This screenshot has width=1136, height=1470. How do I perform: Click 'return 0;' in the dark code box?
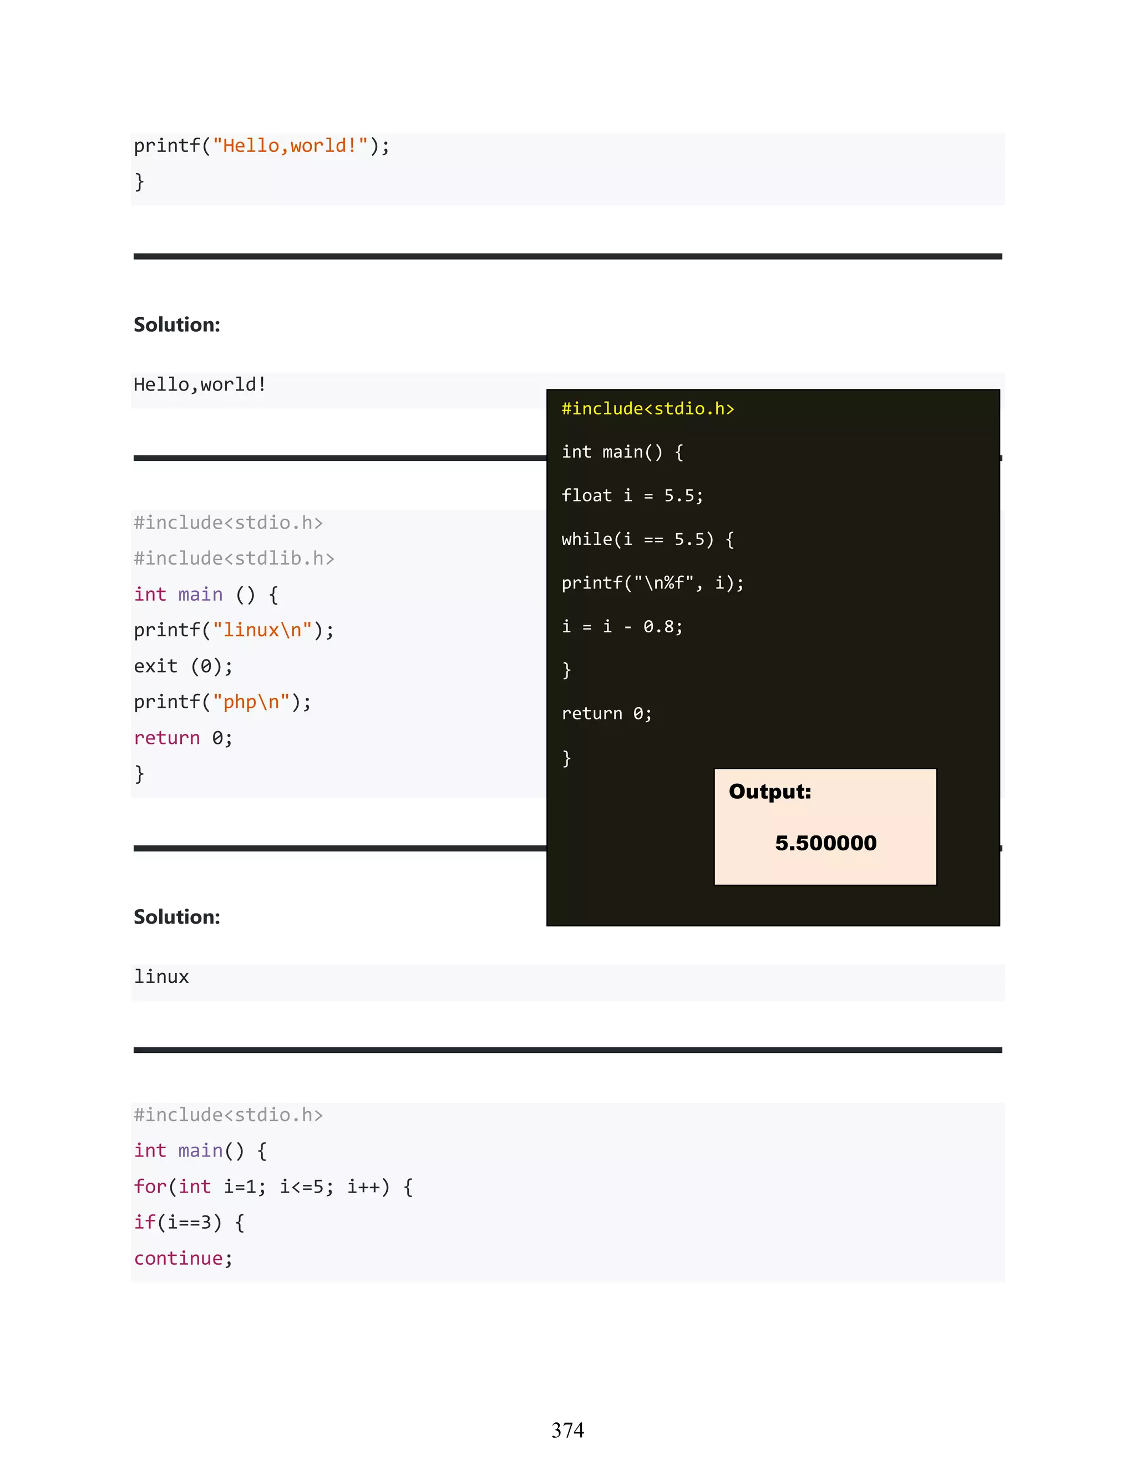click(x=606, y=713)
